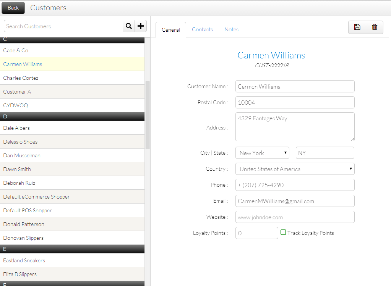Delete customer using the trash icon
This screenshot has width=391, height=286.
click(375, 27)
